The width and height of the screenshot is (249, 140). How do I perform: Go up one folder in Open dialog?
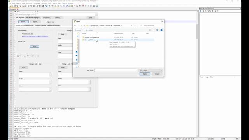tap(84, 26)
